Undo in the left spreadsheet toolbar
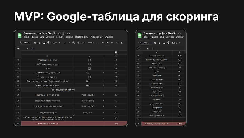The height and width of the screenshot is (138, 244). point(35,42)
